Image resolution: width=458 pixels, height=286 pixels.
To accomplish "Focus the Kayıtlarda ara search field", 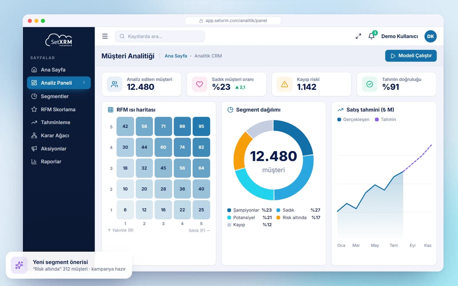I will click(x=160, y=36).
